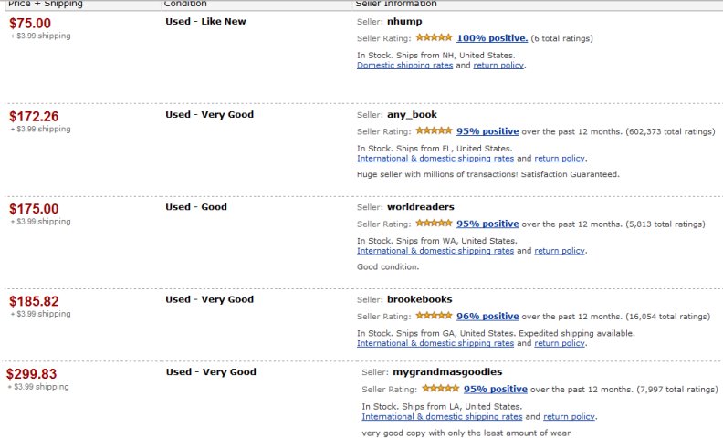View the return policy for seller nhump
Viewport: 723px width, 438px height.
(x=498, y=66)
